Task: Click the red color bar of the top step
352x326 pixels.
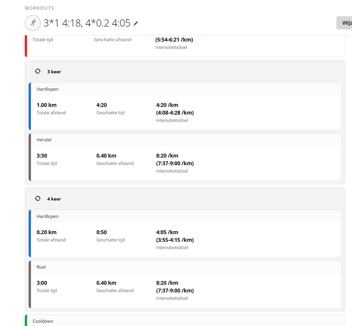Action: click(x=26, y=46)
